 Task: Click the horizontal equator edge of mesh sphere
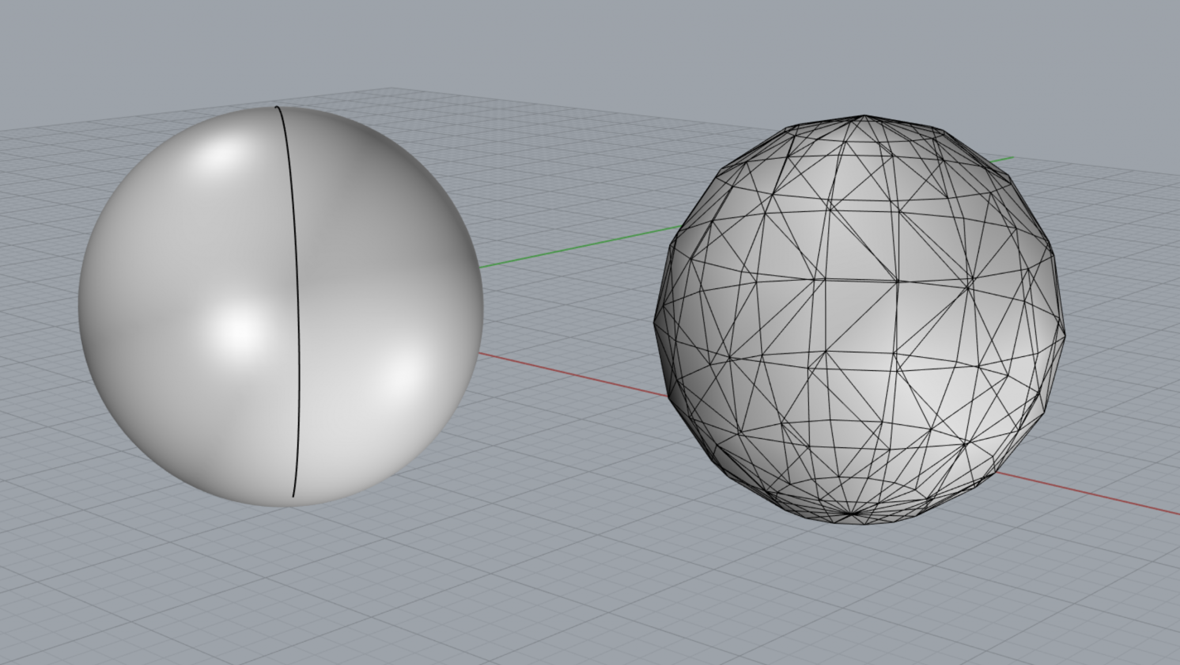861,281
